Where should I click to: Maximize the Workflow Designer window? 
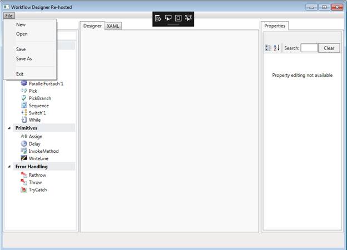tap(324, 7)
